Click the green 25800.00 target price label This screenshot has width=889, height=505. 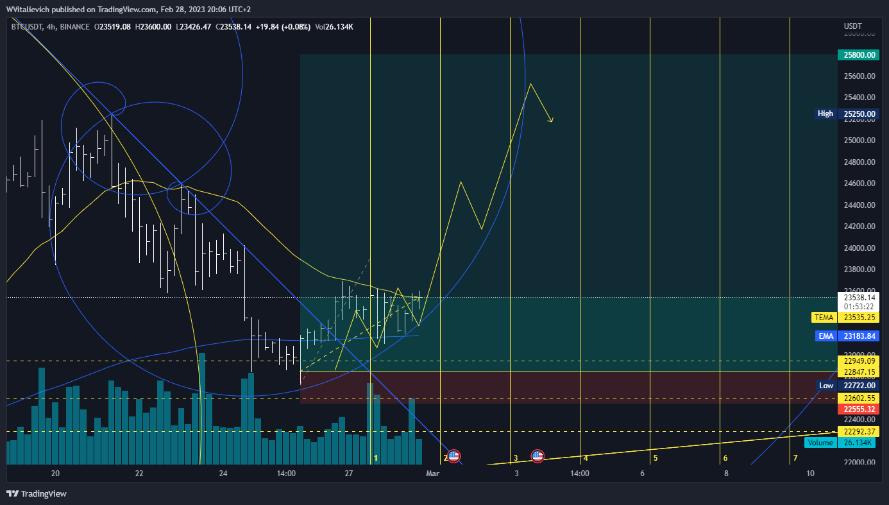(x=859, y=55)
